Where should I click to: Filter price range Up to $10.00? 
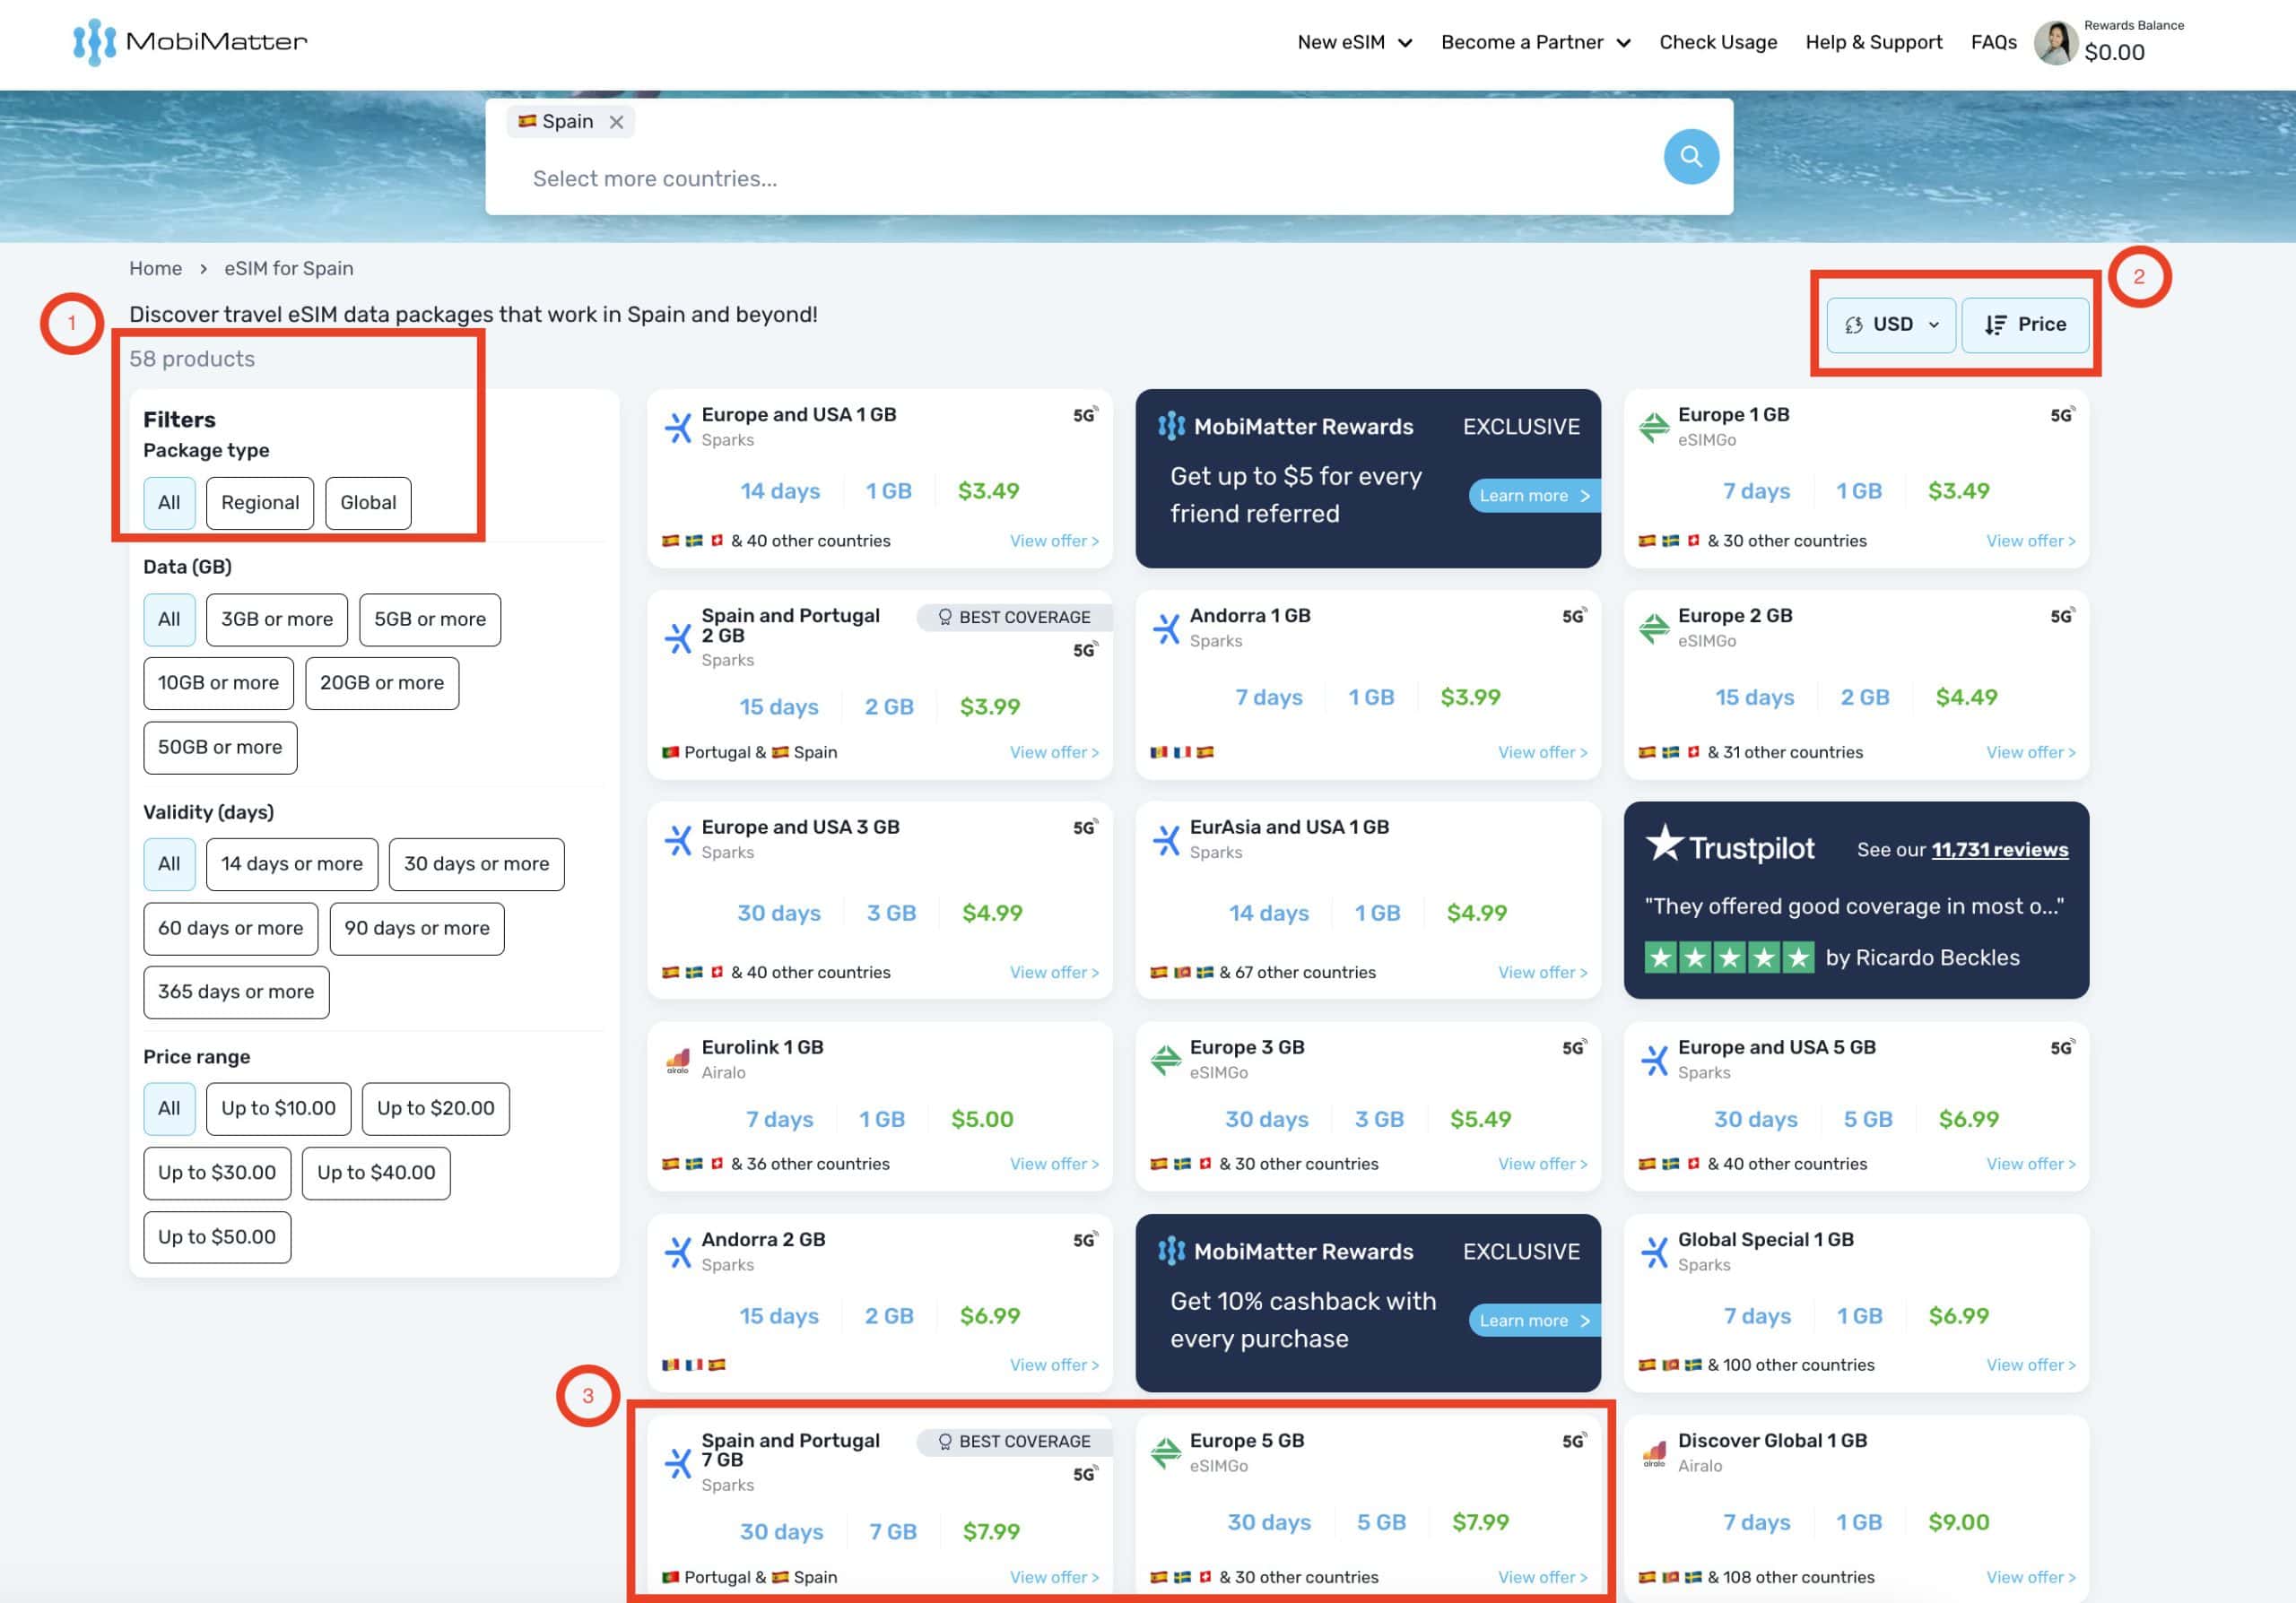click(x=278, y=1109)
